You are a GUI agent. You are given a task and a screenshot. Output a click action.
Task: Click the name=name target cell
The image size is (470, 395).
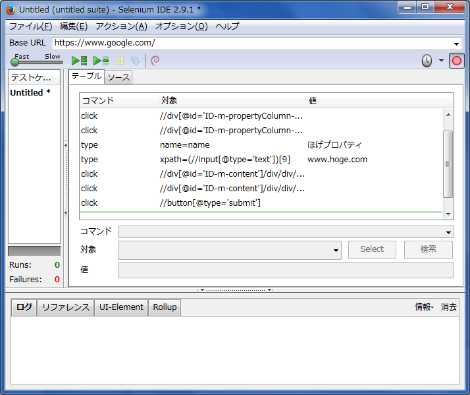(x=184, y=145)
